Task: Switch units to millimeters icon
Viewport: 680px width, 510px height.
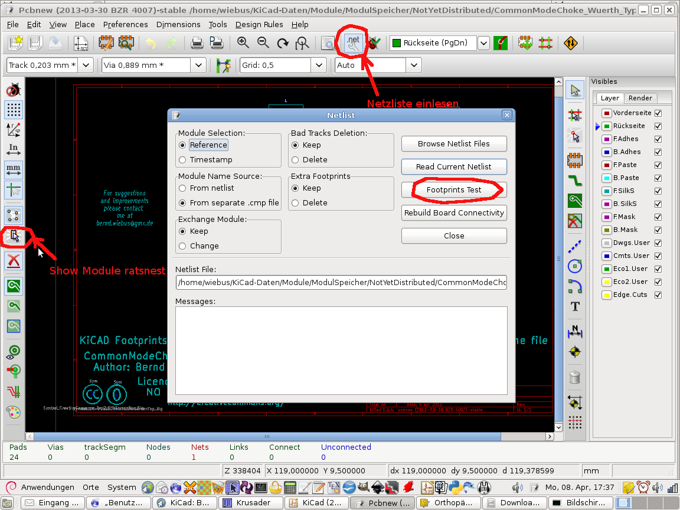Action: (14, 169)
